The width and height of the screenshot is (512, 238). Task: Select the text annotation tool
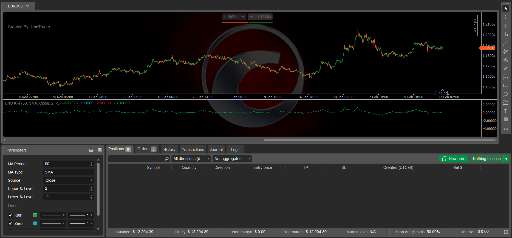click(x=505, y=111)
